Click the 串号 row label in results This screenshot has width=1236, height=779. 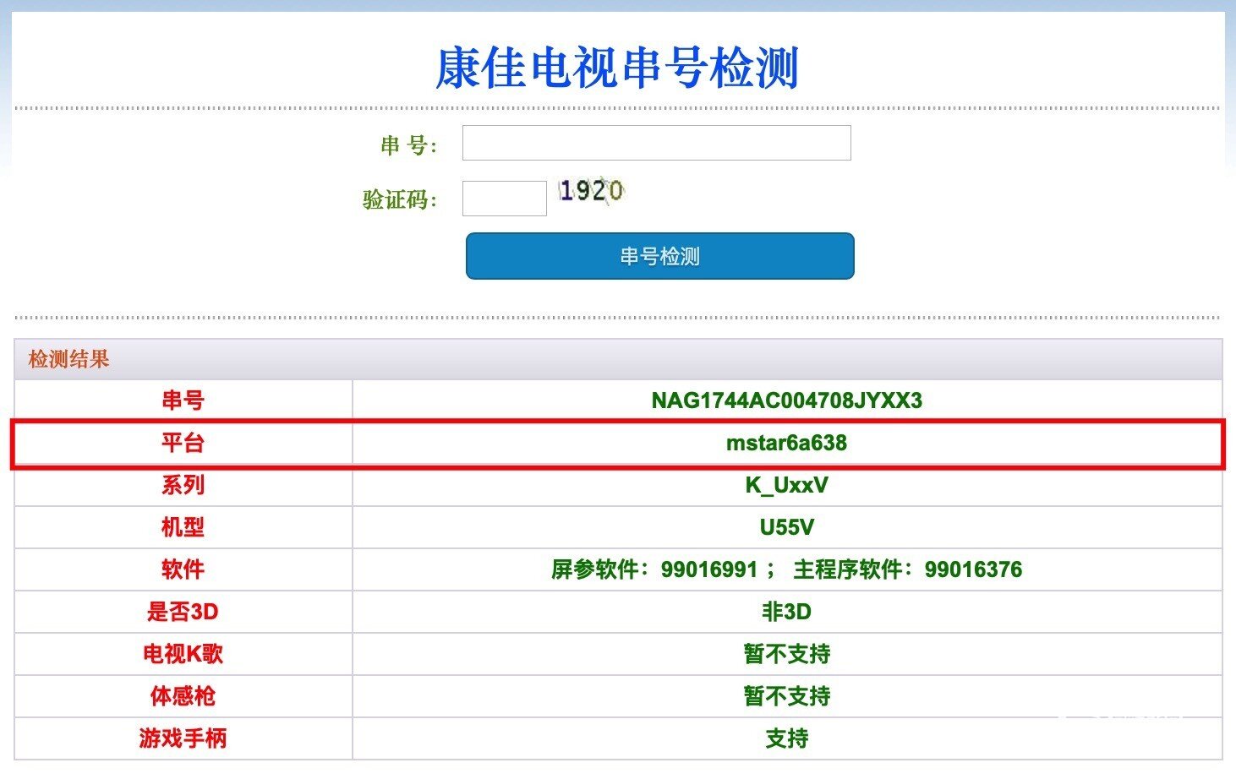click(183, 400)
